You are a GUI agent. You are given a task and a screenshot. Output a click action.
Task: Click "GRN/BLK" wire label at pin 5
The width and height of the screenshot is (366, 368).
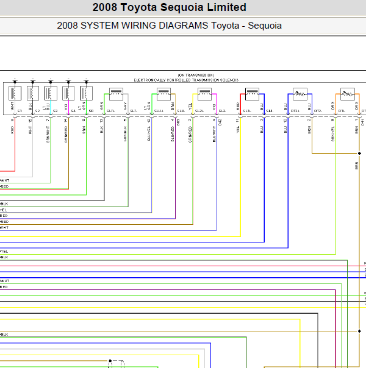tap(125, 134)
